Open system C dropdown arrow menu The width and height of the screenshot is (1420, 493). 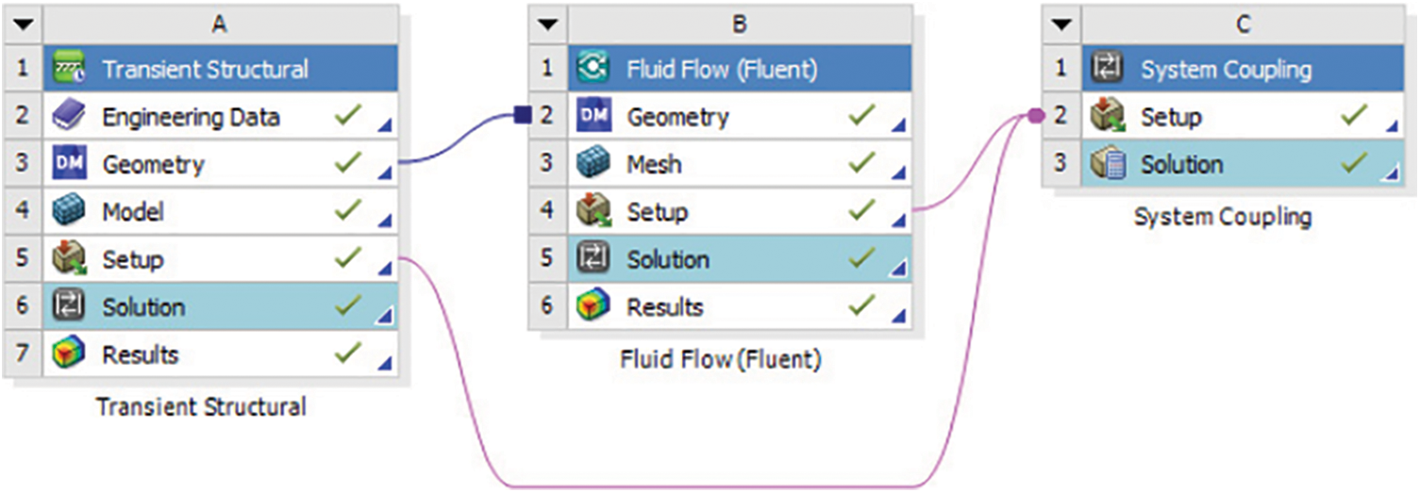click(1062, 25)
